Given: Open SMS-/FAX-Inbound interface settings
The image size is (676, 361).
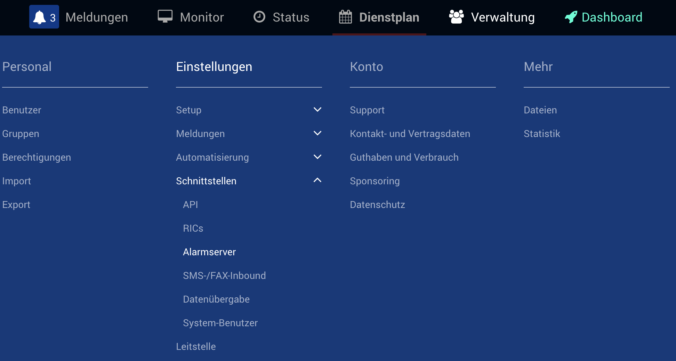Looking at the screenshot, I should 224,275.
